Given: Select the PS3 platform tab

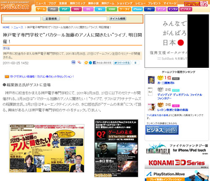Looking at the screenshot, I should pos(53,9).
